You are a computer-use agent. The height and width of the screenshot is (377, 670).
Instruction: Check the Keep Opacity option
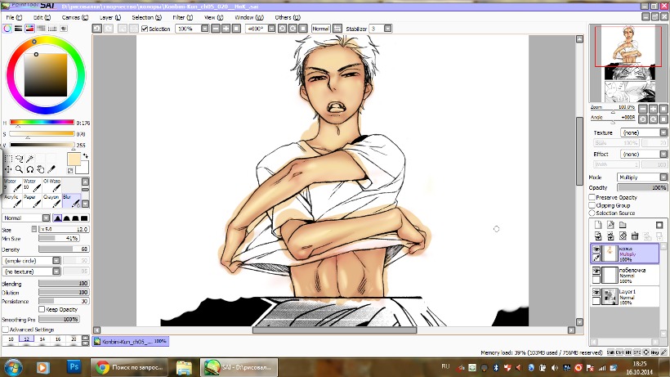pyautogui.click(x=42, y=309)
